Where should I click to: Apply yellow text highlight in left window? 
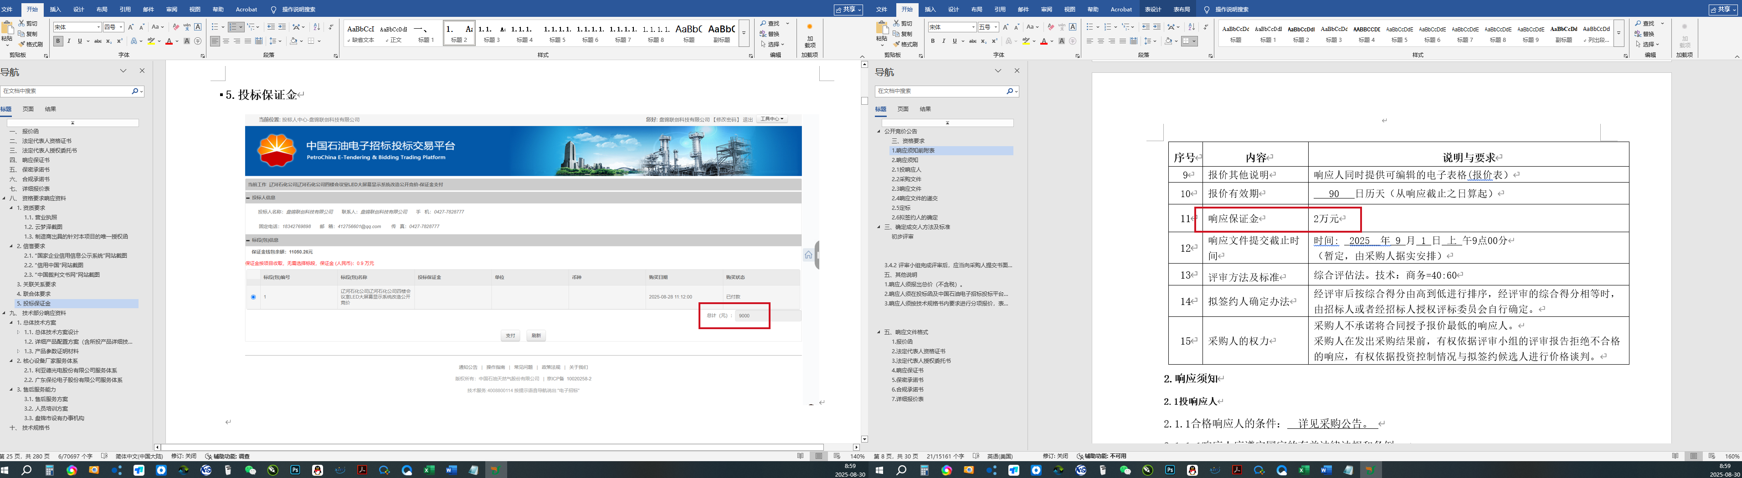pos(151,41)
